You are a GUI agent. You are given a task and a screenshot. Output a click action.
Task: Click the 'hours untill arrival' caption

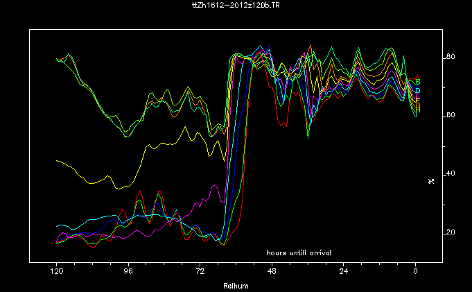pos(299,252)
